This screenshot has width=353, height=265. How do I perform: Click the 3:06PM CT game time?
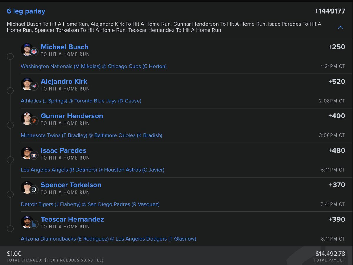332,135
